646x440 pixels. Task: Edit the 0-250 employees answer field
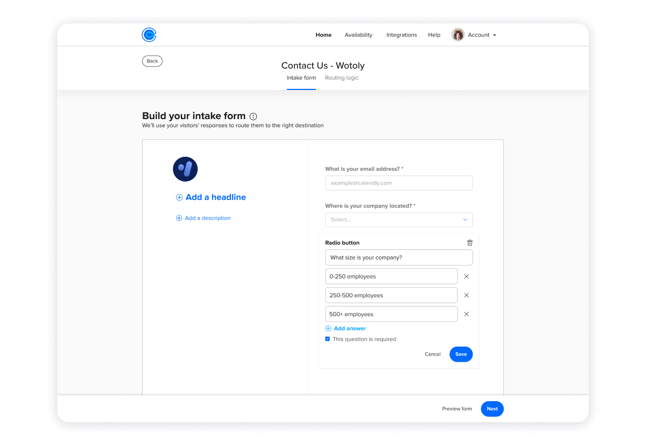391,276
